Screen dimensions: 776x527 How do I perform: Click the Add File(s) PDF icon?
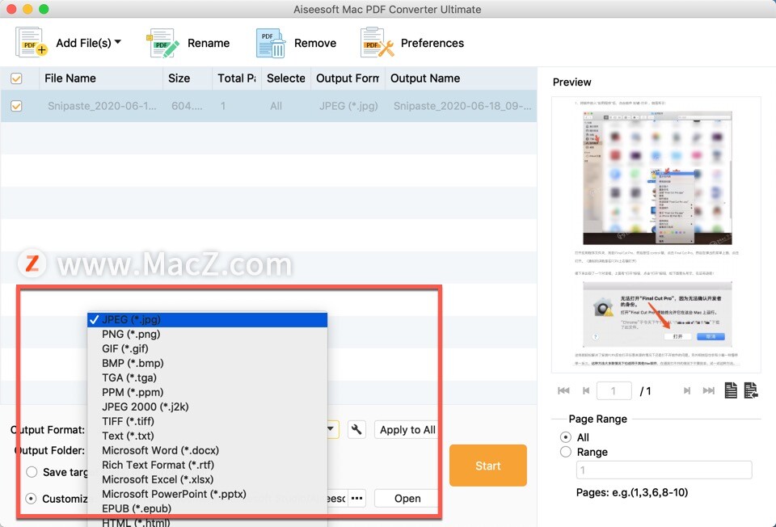(x=32, y=43)
